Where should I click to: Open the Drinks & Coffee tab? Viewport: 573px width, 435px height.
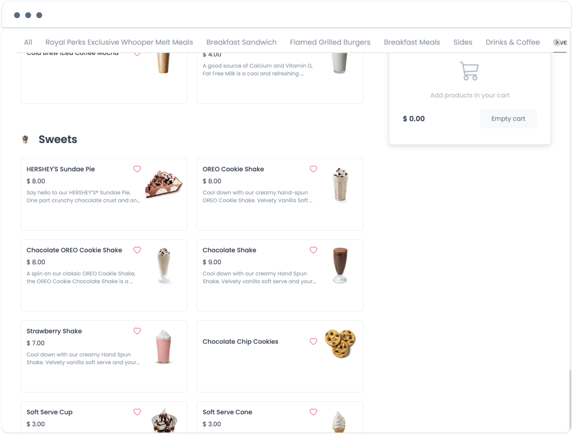click(x=513, y=42)
